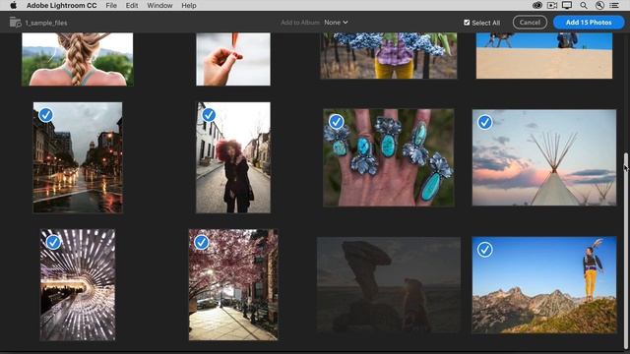
Task: Open the Adobe Lightroom CC menu
Action: click(x=61, y=5)
